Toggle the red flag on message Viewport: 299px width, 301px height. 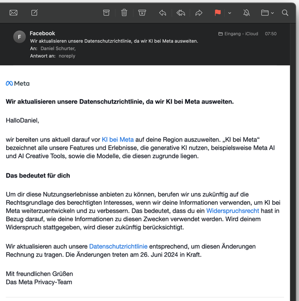218,13
